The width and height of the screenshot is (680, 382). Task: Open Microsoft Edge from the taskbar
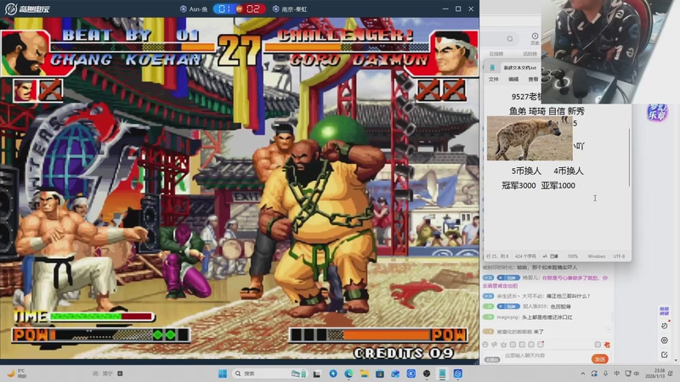click(348, 374)
